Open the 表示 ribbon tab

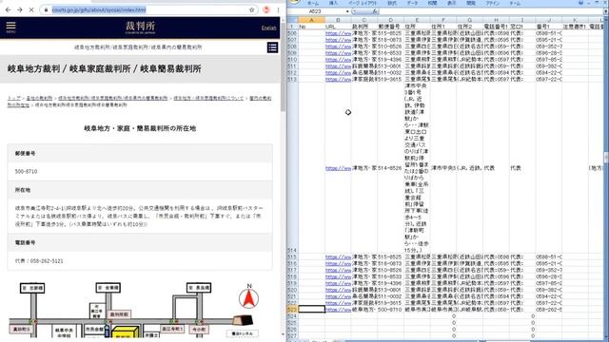tap(452, 3)
